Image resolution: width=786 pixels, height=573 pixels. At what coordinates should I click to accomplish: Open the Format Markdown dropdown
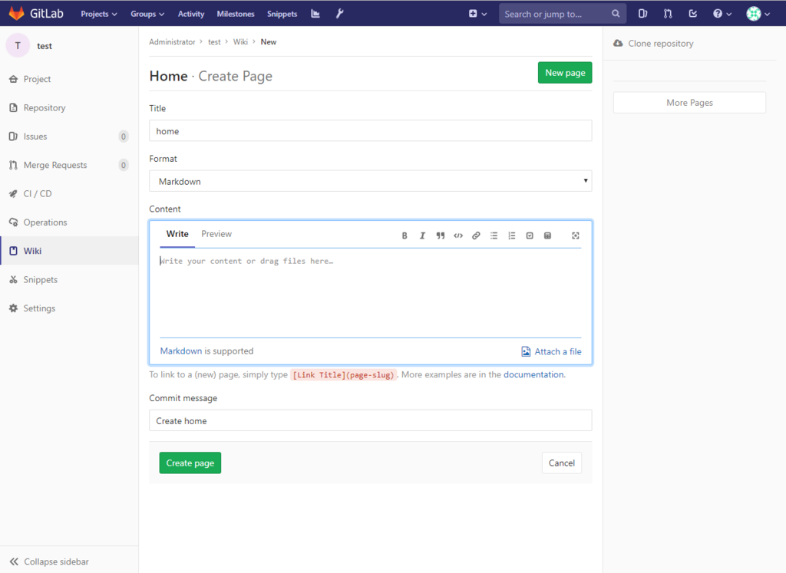pyautogui.click(x=371, y=181)
